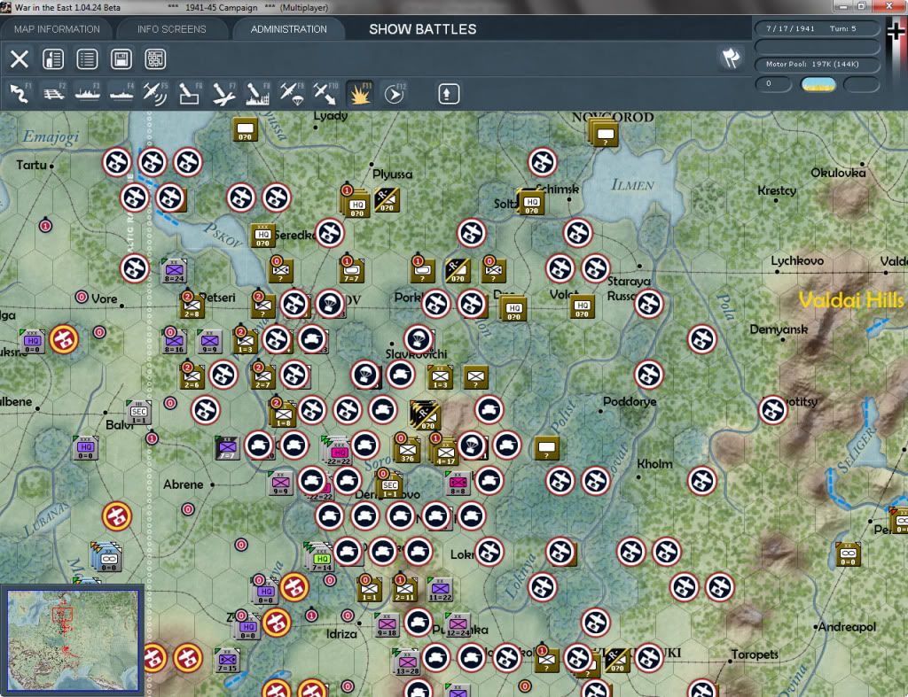Select the F10 air transfer icon
Screen dimensions: 908x697
[x=325, y=94]
